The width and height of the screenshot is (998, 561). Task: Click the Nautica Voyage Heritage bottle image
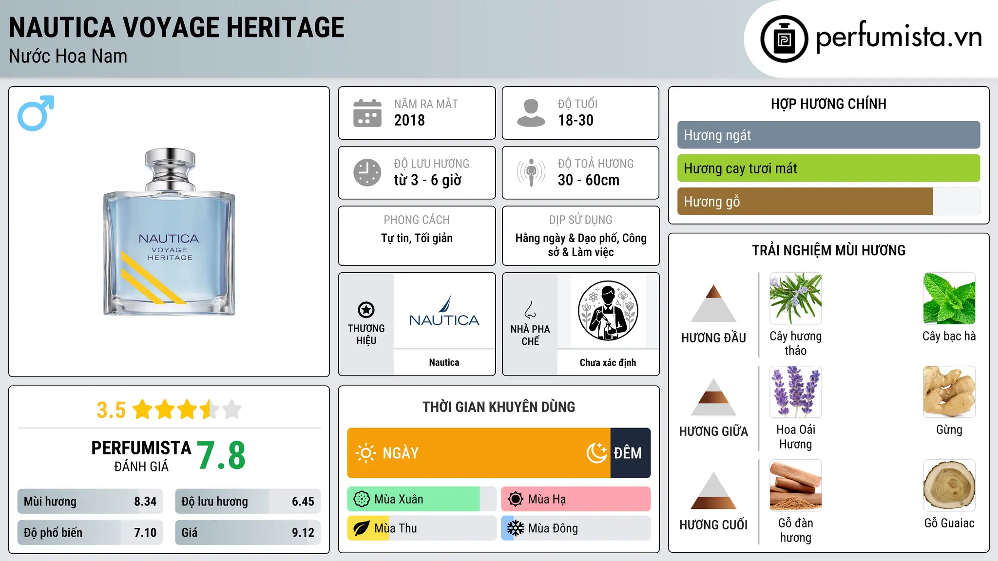169,232
